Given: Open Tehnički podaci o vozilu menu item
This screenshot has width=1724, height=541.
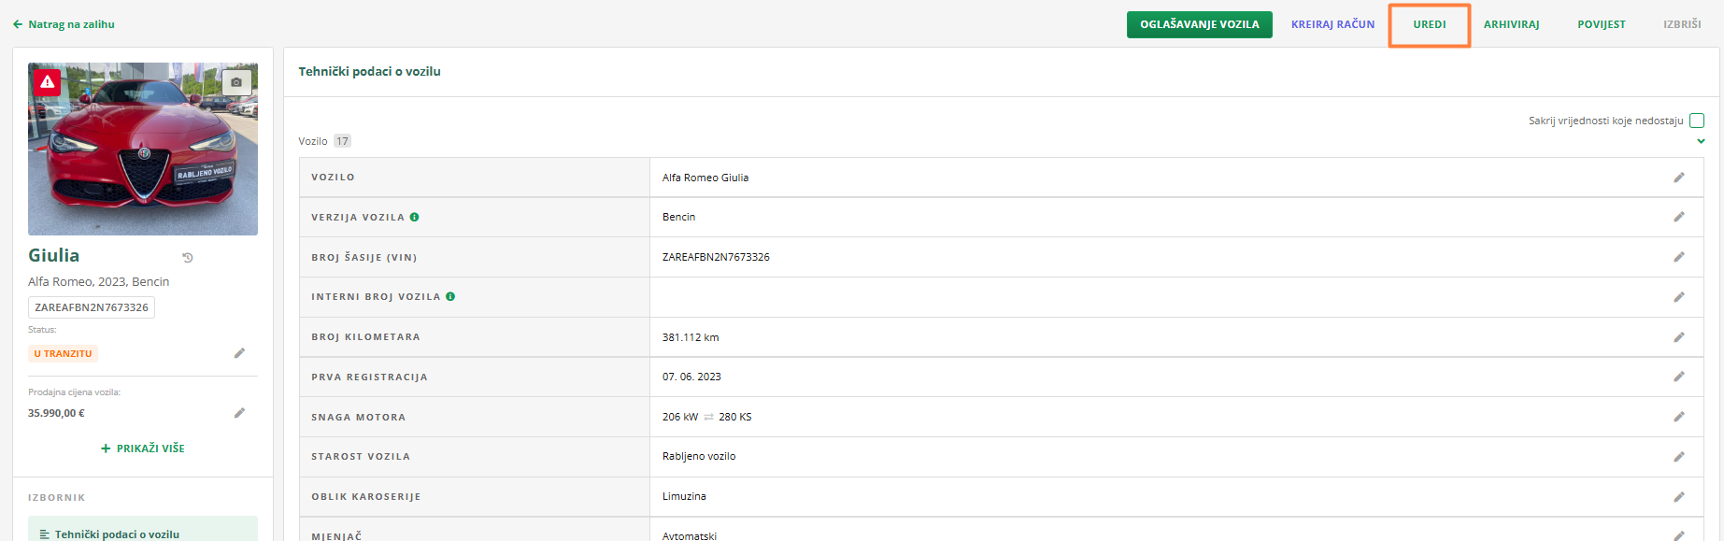Looking at the screenshot, I should click(117, 534).
